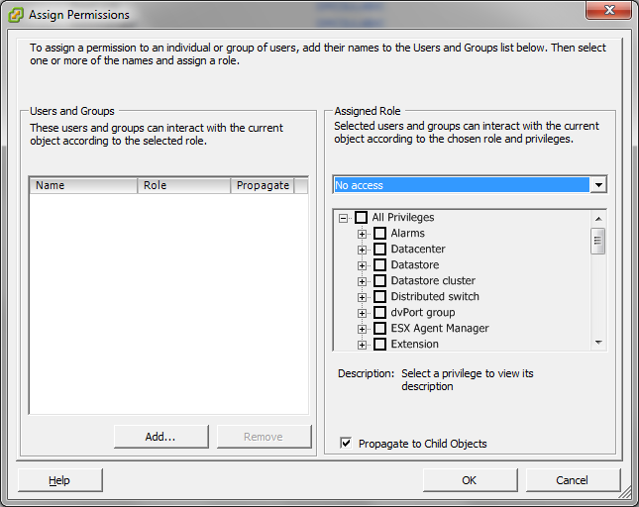The width and height of the screenshot is (639, 507).
Task: Expand the Datacenter tree node
Action: pos(362,251)
